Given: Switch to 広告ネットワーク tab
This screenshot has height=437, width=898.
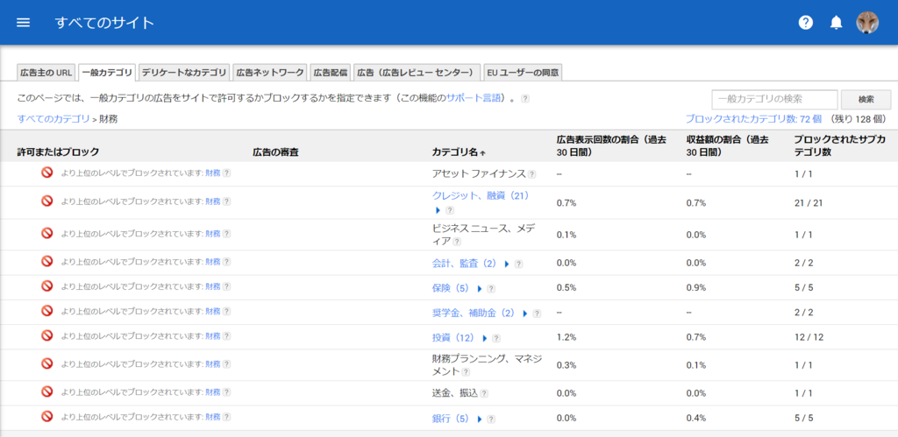Looking at the screenshot, I should tap(270, 73).
